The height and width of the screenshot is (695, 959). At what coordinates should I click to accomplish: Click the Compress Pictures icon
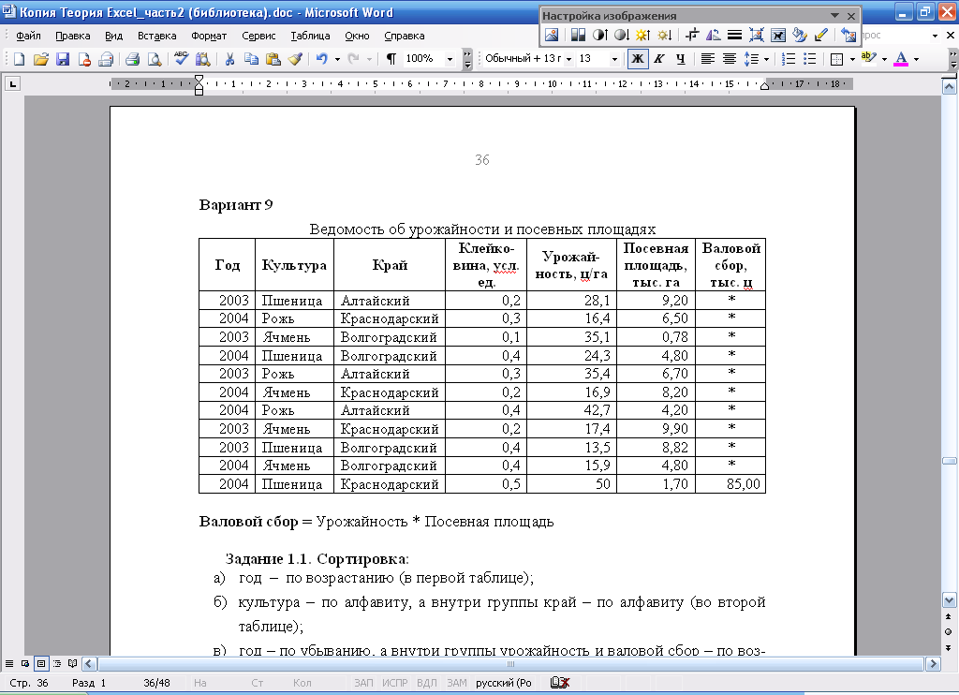(757, 35)
